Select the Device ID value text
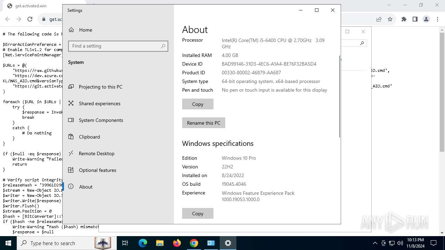 point(269,64)
